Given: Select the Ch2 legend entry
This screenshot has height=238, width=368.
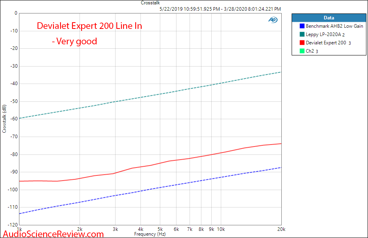Looking at the screenshot, I should 309,51.
